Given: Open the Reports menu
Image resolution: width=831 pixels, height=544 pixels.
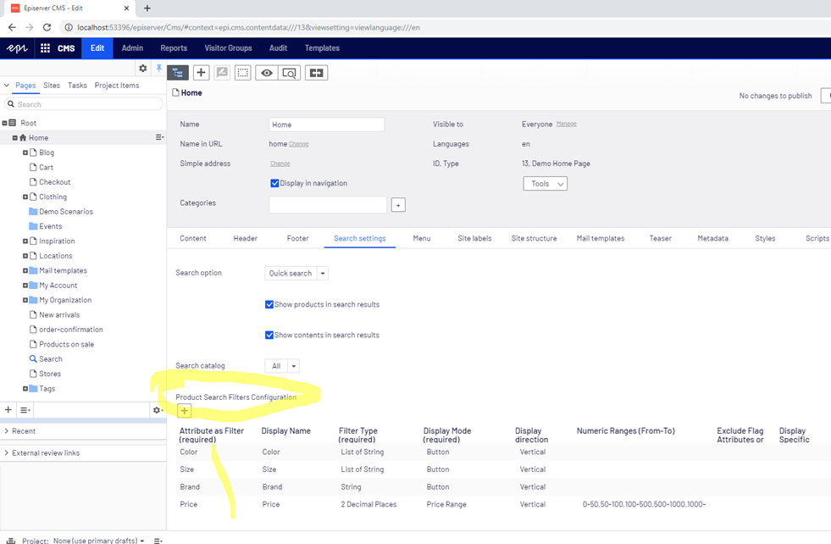Looking at the screenshot, I should coord(174,48).
